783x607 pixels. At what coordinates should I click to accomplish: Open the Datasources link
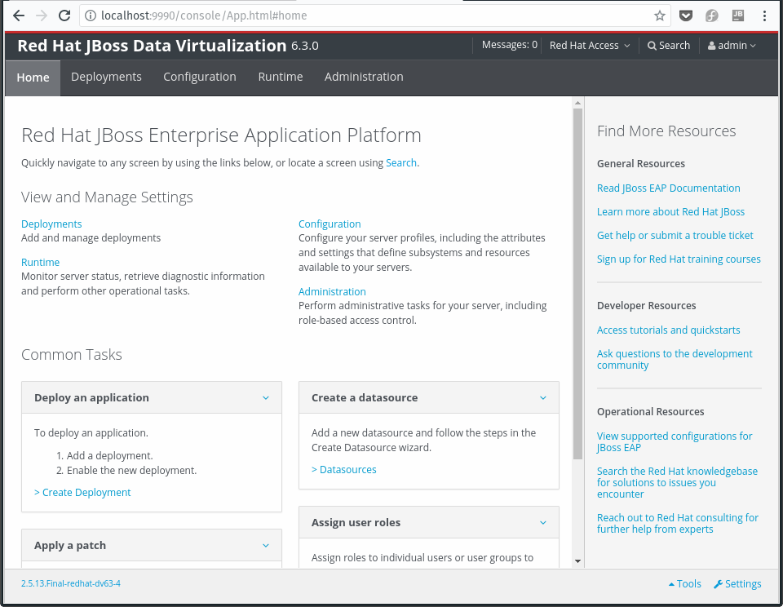(x=344, y=470)
